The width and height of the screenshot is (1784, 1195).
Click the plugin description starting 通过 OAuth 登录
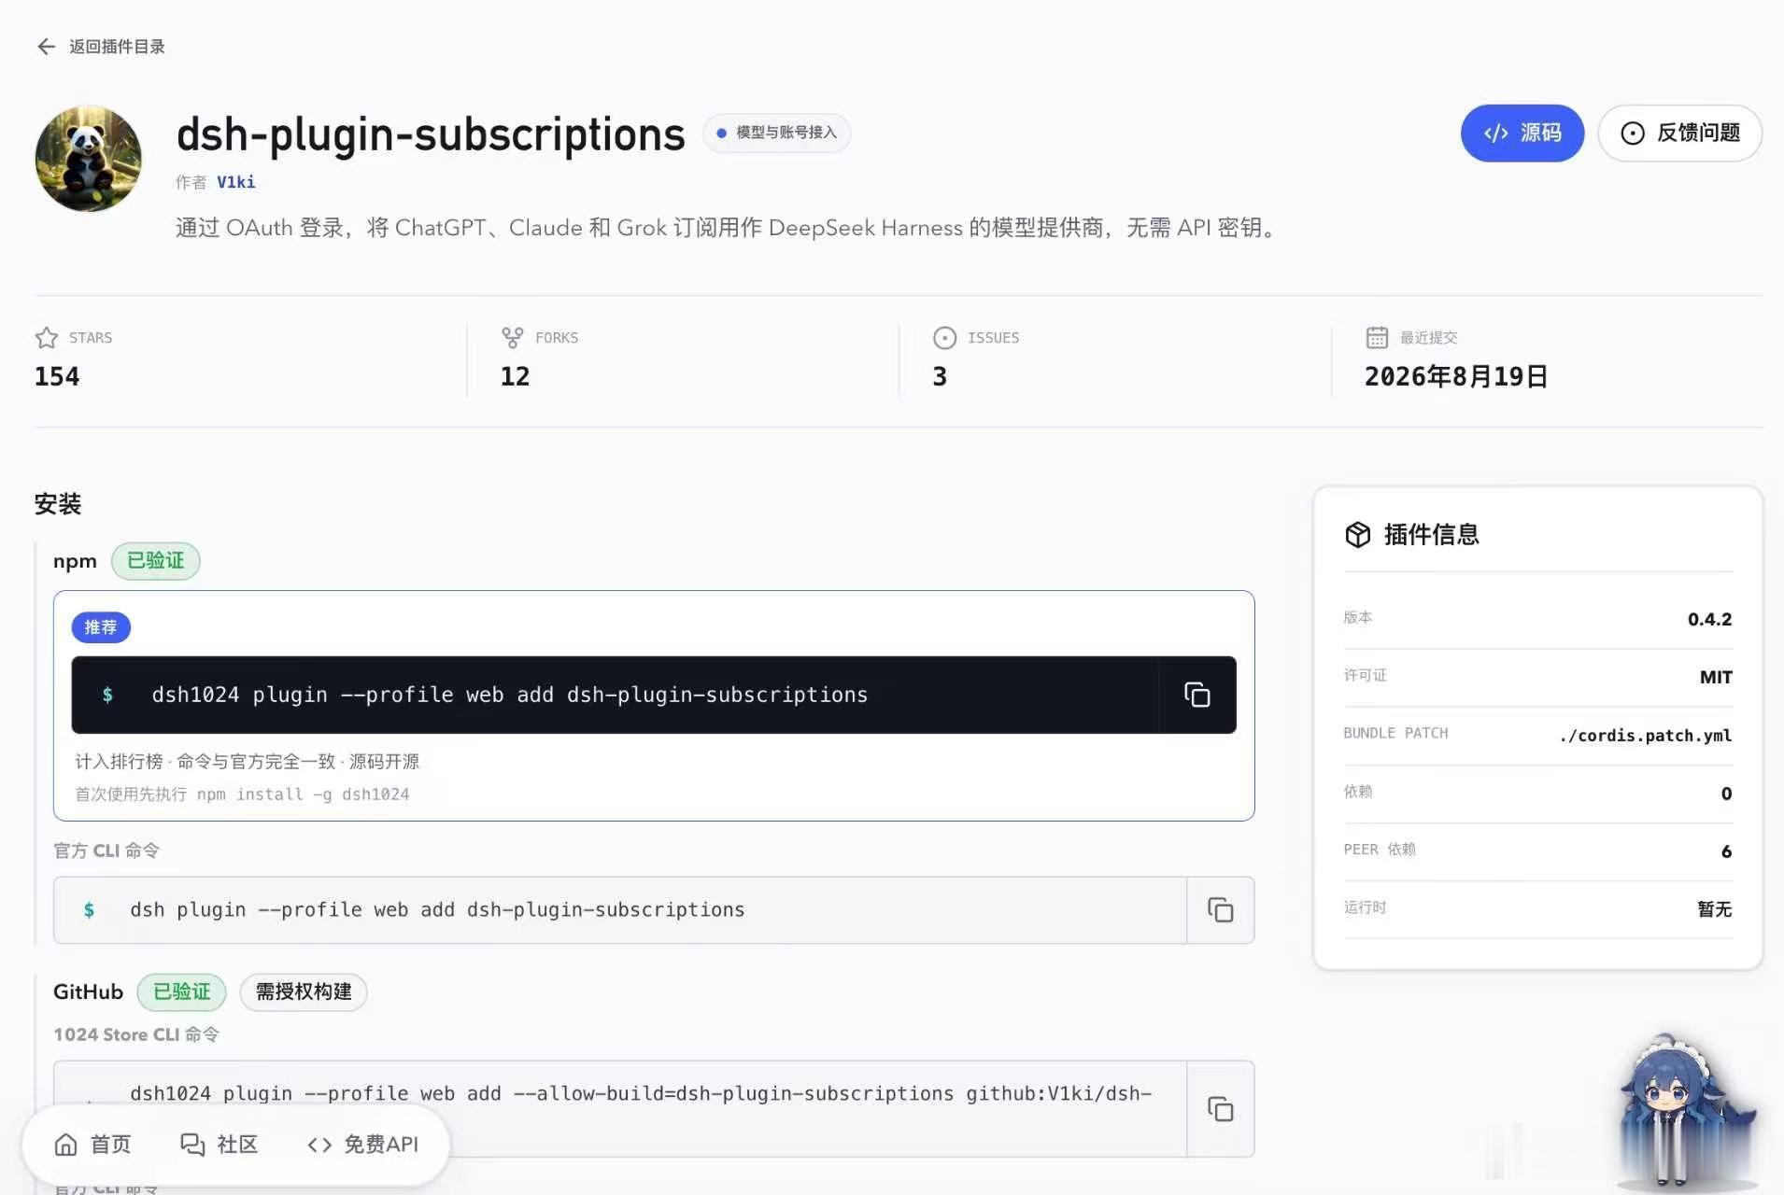click(x=727, y=228)
